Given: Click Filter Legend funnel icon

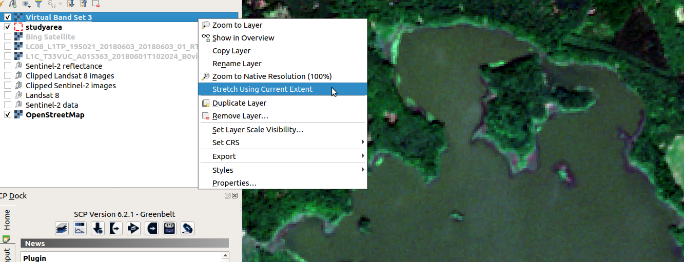Looking at the screenshot, I should tap(38, 4).
